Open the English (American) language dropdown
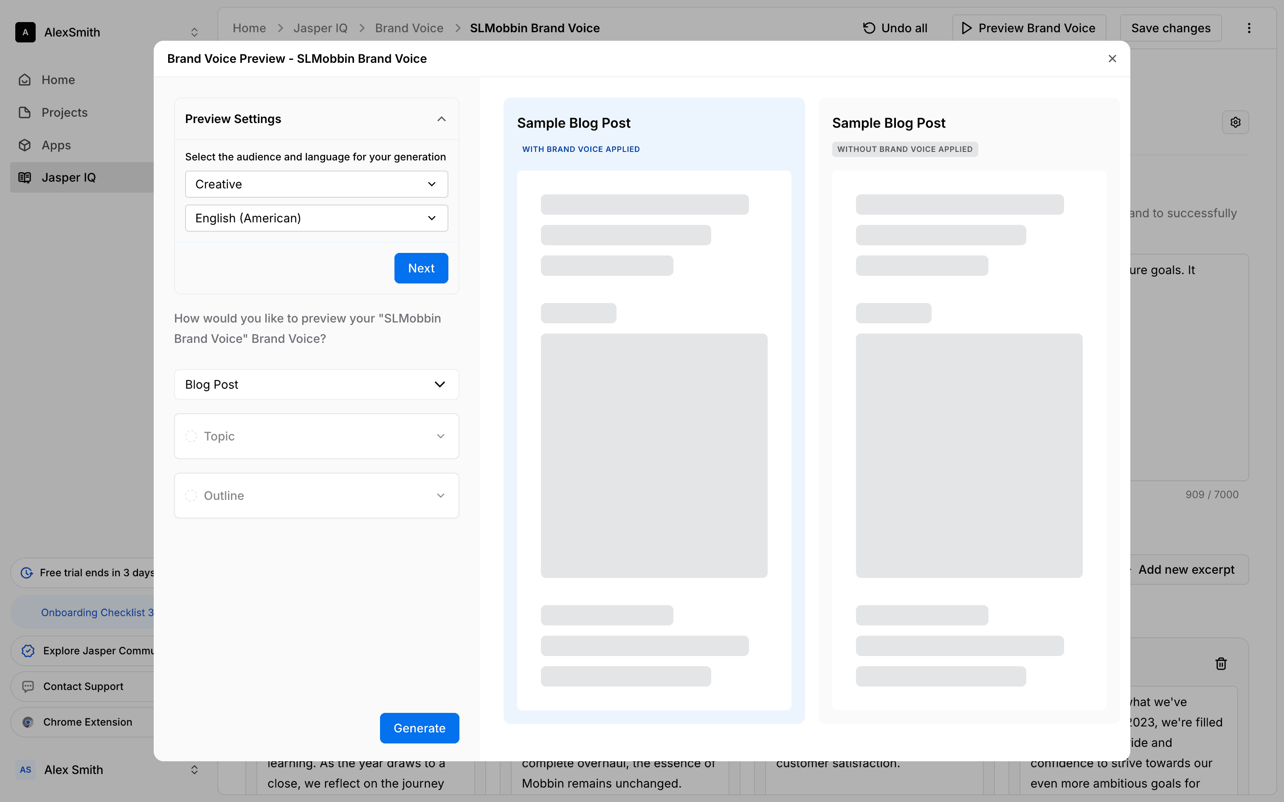The height and width of the screenshot is (802, 1284). pyautogui.click(x=316, y=218)
